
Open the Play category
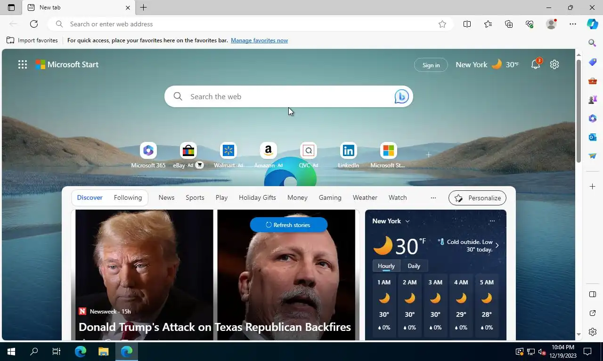pos(221,198)
